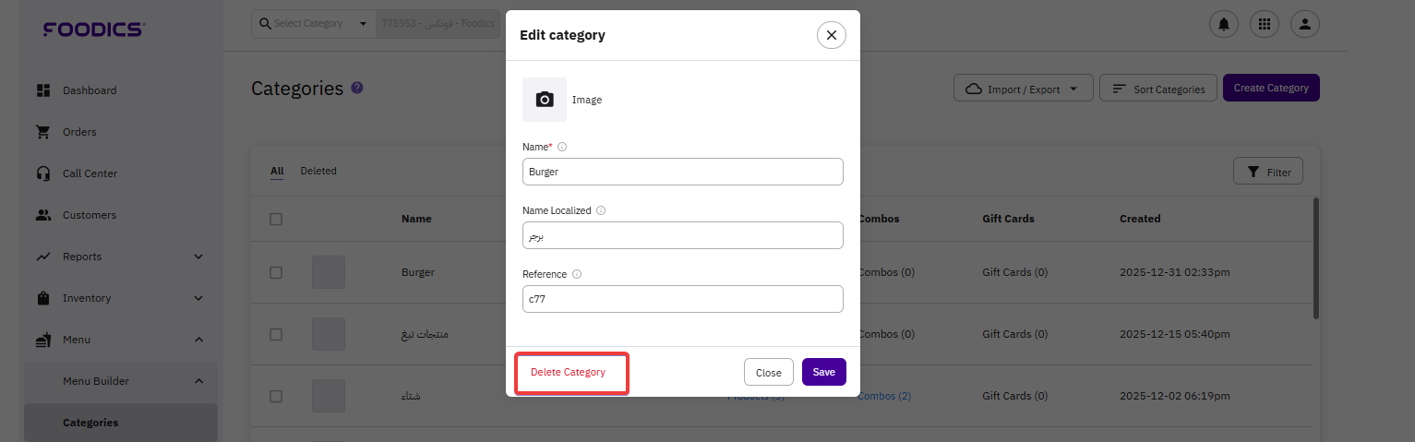Click the Delete Category button
The width and height of the screenshot is (1415, 442).
[x=568, y=372]
